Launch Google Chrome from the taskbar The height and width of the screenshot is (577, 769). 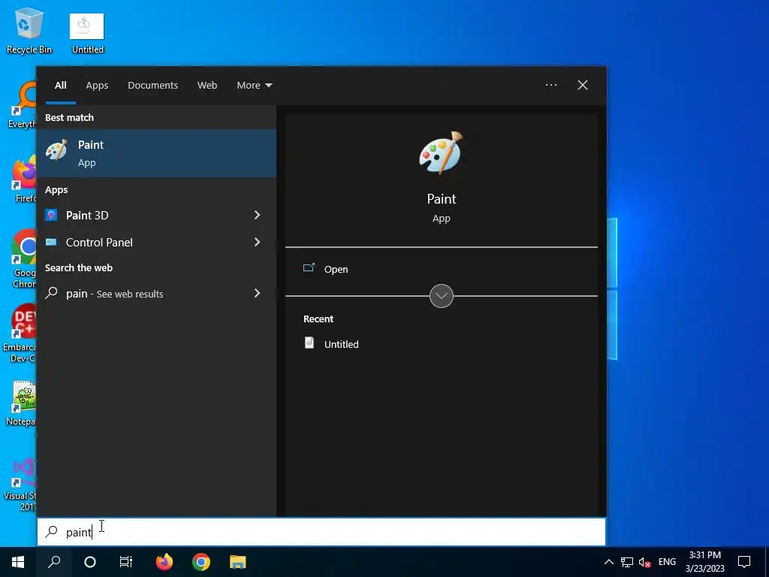click(201, 562)
